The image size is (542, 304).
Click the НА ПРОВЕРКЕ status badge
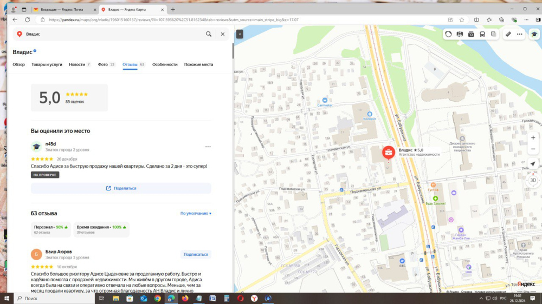[x=45, y=175]
